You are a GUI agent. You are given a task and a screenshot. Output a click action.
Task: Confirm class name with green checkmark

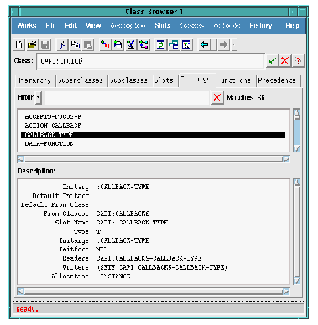(272, 60)
